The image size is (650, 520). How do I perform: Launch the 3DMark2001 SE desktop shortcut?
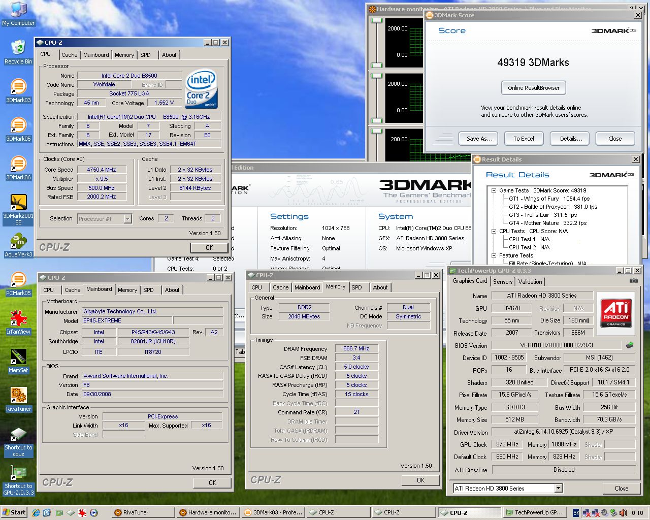coord(18,210)
